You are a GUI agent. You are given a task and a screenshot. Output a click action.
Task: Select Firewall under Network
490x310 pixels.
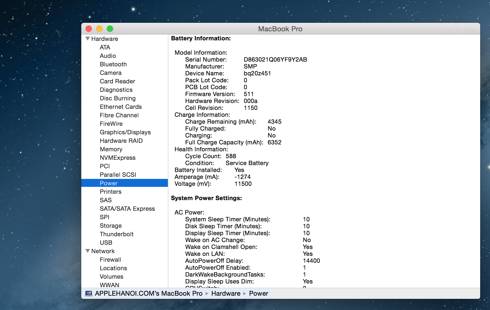click(110, 260)
